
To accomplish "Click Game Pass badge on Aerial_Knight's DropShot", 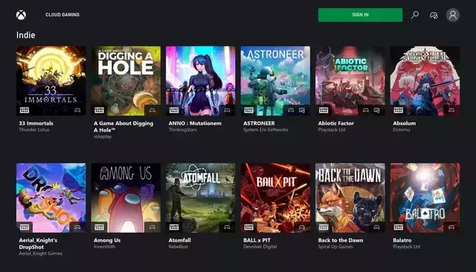I will 25,227.
